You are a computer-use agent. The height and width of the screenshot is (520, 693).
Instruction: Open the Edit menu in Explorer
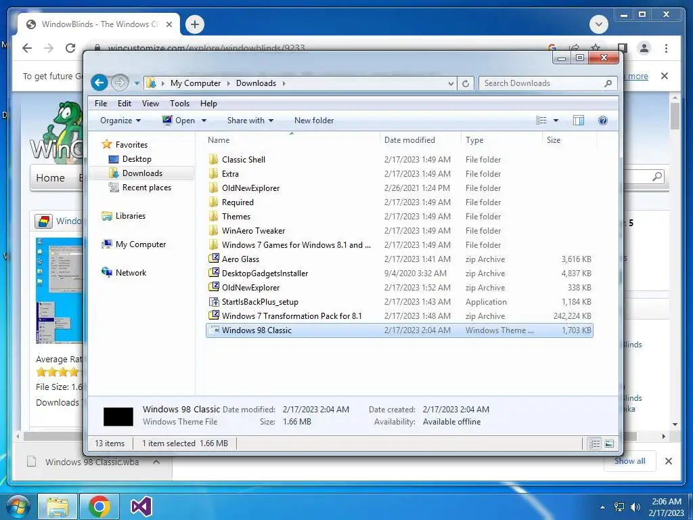tap(125, 104)
